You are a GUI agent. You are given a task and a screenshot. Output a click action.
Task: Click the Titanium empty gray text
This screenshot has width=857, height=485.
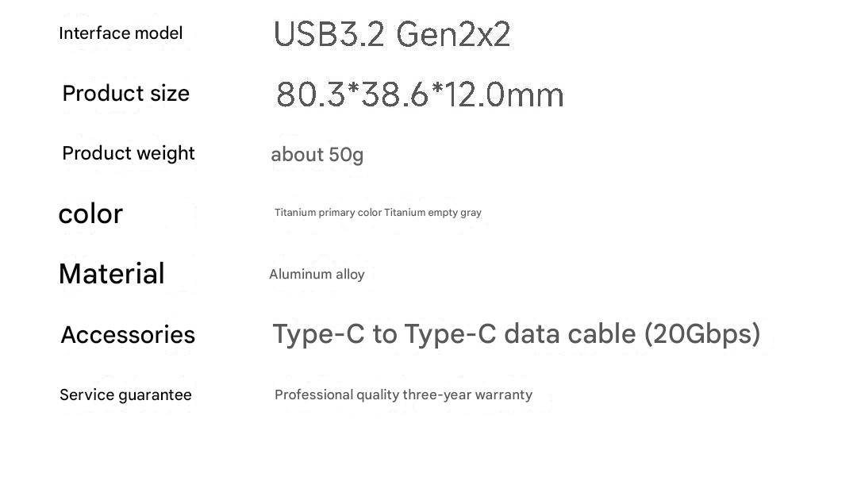(433, 213)
